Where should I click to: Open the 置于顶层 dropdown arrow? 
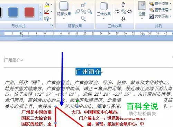tap(171, 4)
